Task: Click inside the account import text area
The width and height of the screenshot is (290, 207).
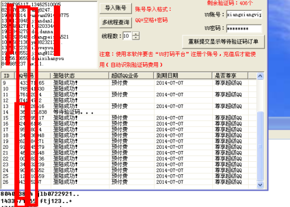Action: coord(49,34)
